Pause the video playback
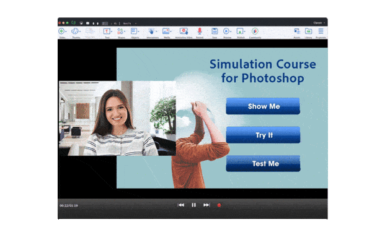This screenshot has height=235, width=372. coord(193,205)
